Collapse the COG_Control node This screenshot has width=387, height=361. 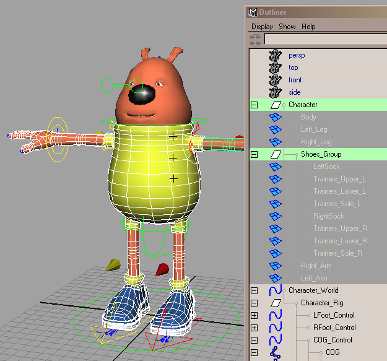pyautogui.click(x=254, y=340)
